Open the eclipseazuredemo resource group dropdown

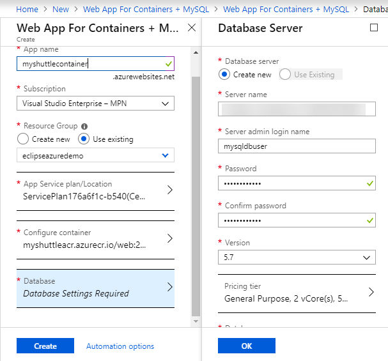(95, 155)
